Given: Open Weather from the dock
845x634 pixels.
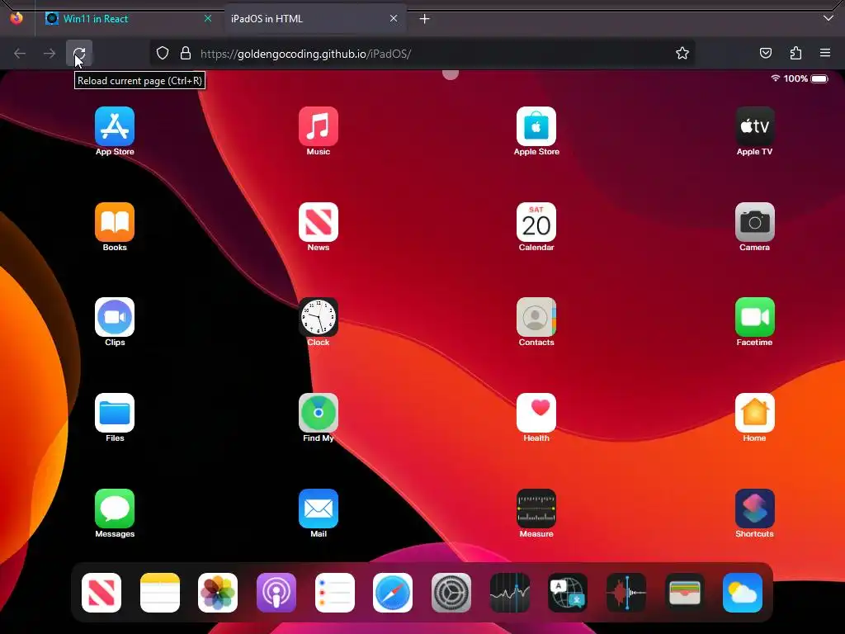Looking at the screenshot, I should click(743, 593).
